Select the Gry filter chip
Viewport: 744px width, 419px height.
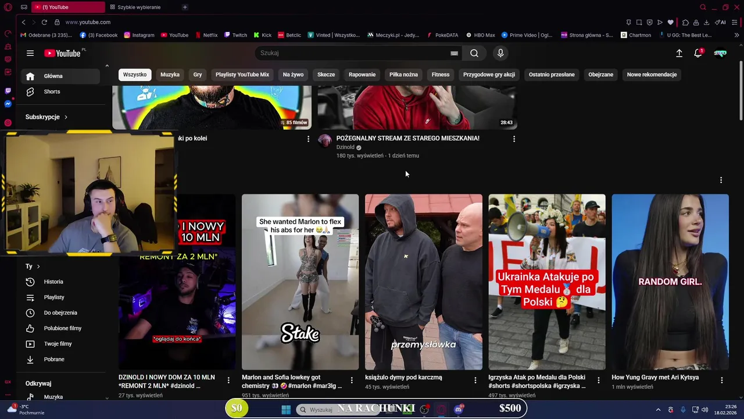[x=198, y=74]
